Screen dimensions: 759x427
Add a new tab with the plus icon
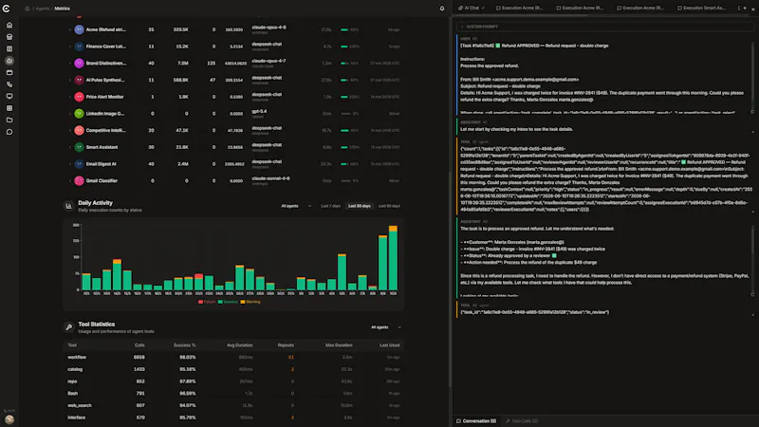coord(745,9)
